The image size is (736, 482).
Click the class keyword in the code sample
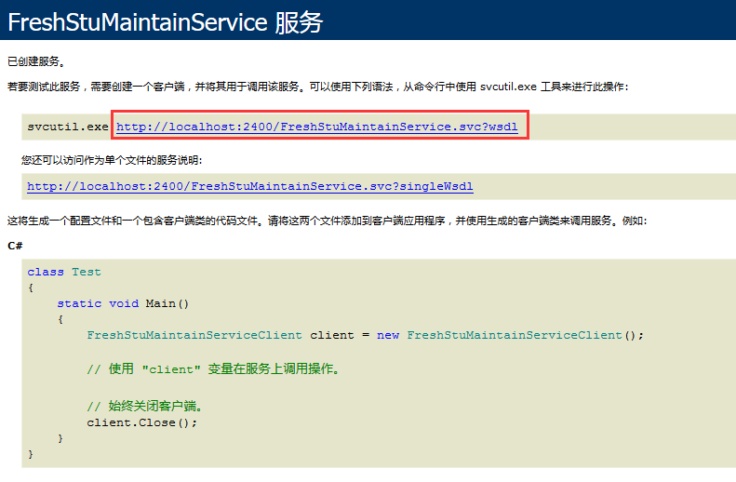[x=46, y=272]
